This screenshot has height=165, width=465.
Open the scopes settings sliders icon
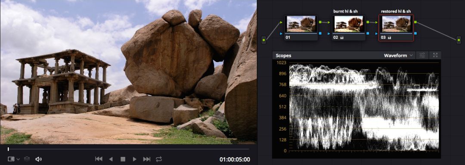422,55
